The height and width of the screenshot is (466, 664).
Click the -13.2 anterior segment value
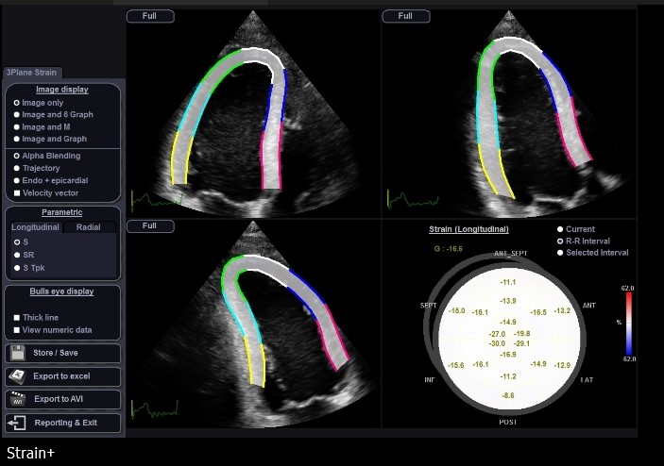(x=562, y=310)
